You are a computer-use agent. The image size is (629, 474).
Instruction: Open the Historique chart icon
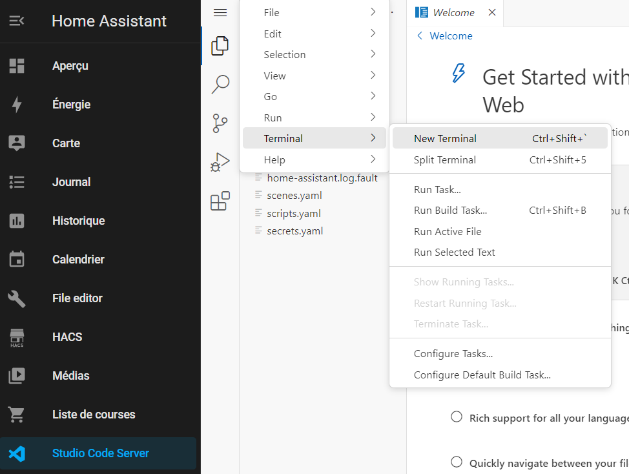pyautogui.click(x=17, y=221)
